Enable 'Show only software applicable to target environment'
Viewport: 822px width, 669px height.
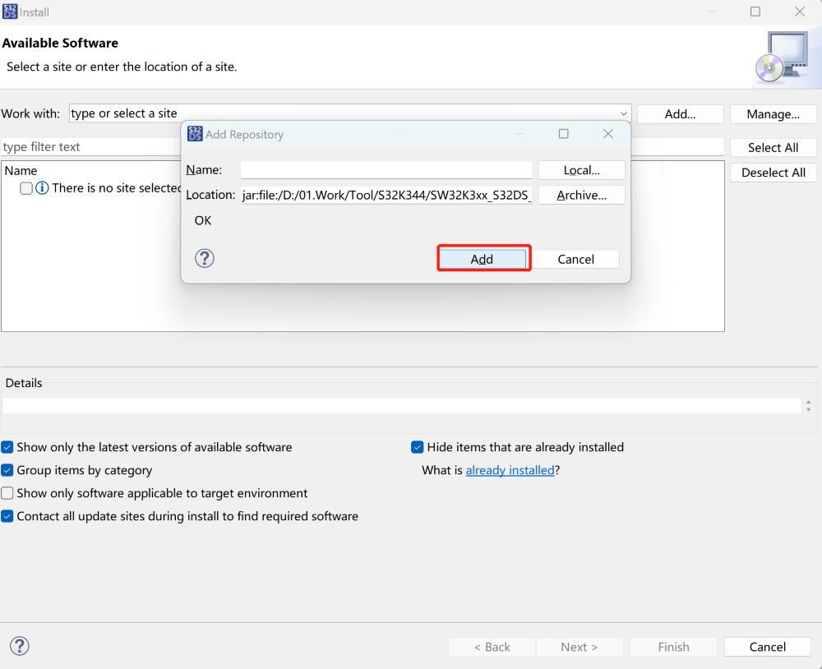(x=7, y=493)
